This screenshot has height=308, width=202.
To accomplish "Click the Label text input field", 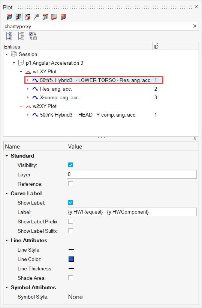I will click(x=132, y=212).
